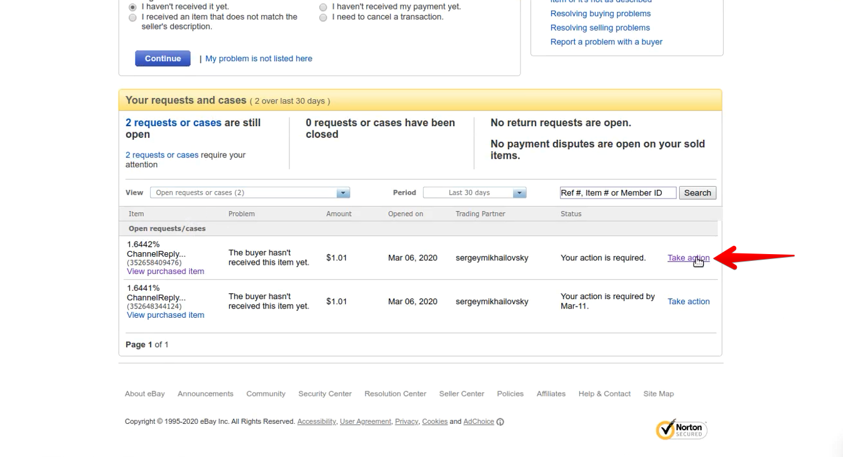Take action on the case due Mar-11
Viewport: 843px width, 457px height.
click(689, 302)
